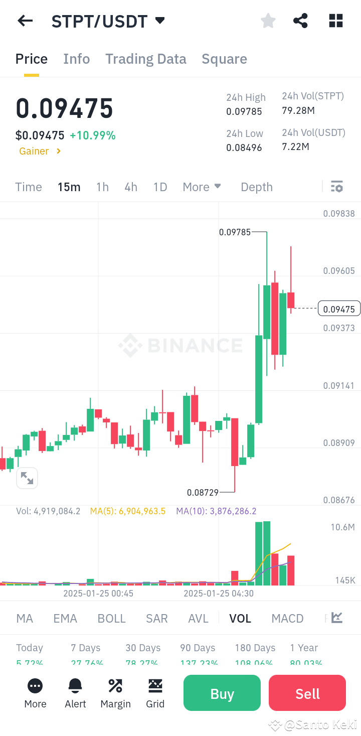Screen dimensions: 361x736
Task: Expand the Gainer label details
Action: pos(40,151)
